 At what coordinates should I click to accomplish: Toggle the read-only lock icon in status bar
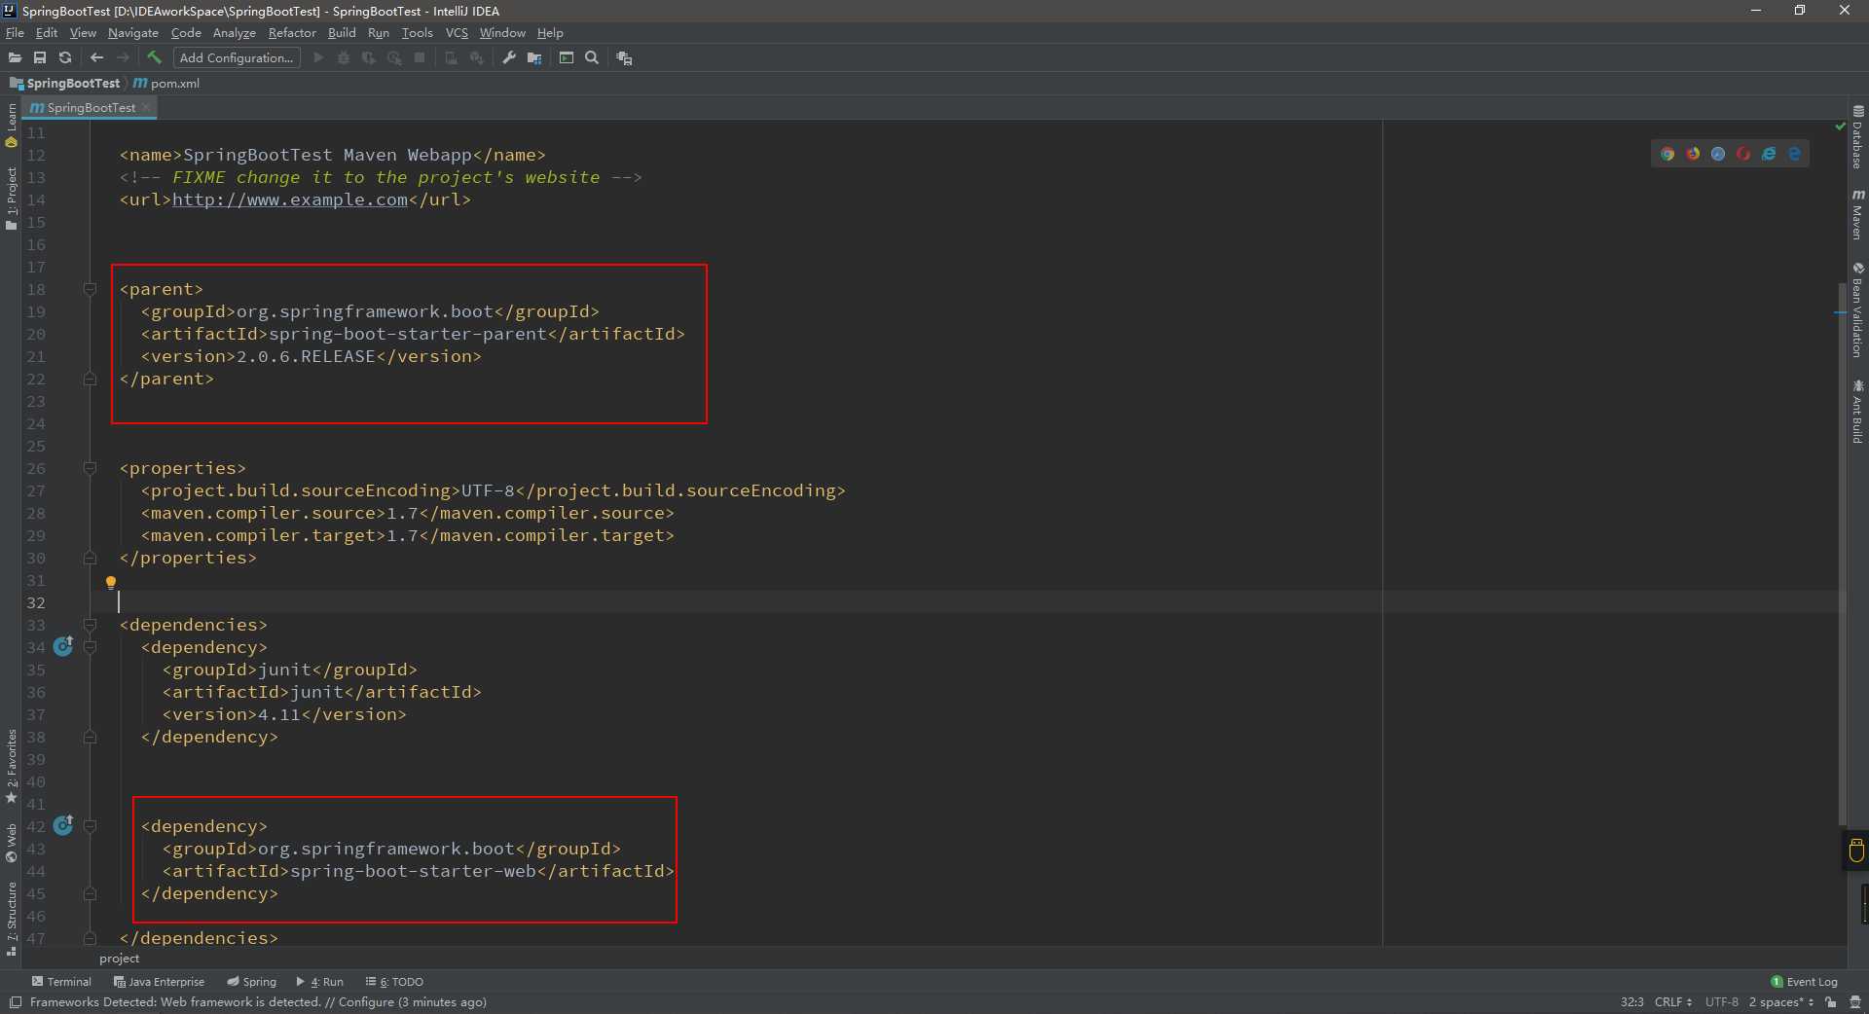coord(1831,1002)
